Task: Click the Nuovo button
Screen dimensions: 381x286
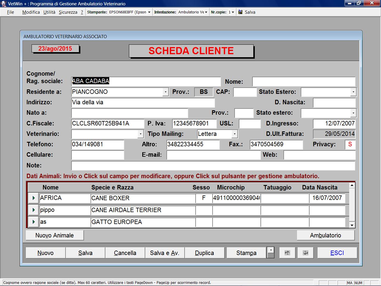Action: [46, 253]
